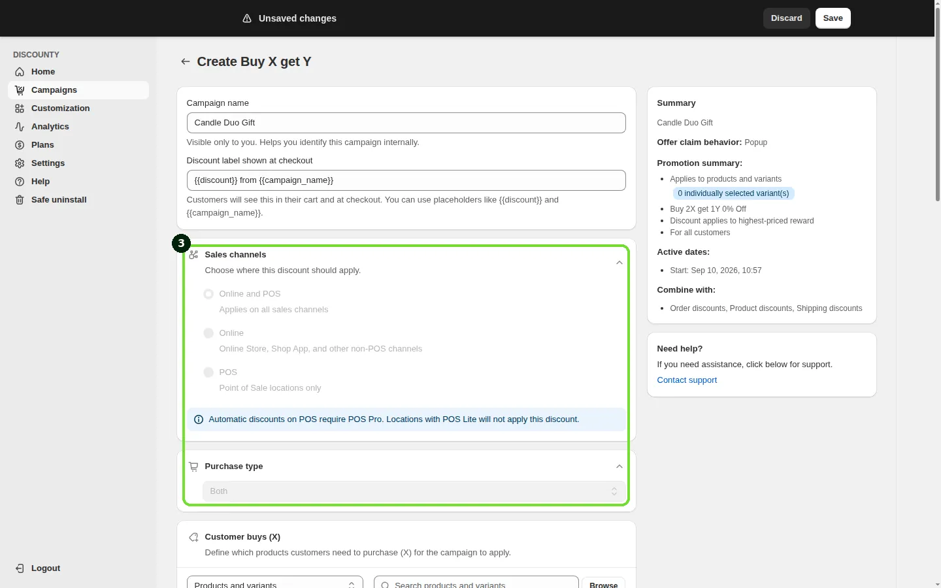Click the info icon in POS Pro notice
Viewport: 941px width, 588px height.
point(199,419)
